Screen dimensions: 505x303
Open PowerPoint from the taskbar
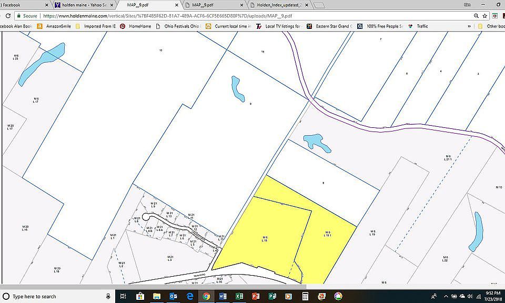(256, 296)
